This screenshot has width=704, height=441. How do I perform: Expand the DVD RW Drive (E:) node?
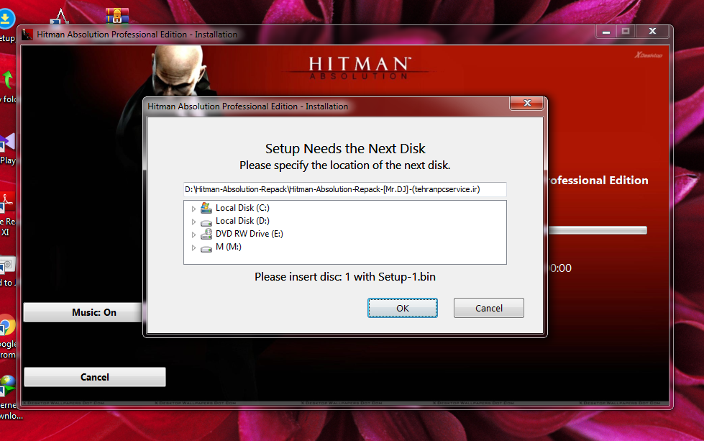pyautogui.click(x=193, y=235)
